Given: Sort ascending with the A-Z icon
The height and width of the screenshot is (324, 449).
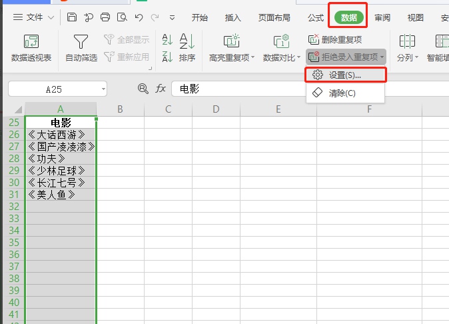Looking at the screenshot, I should click(167, 39).
